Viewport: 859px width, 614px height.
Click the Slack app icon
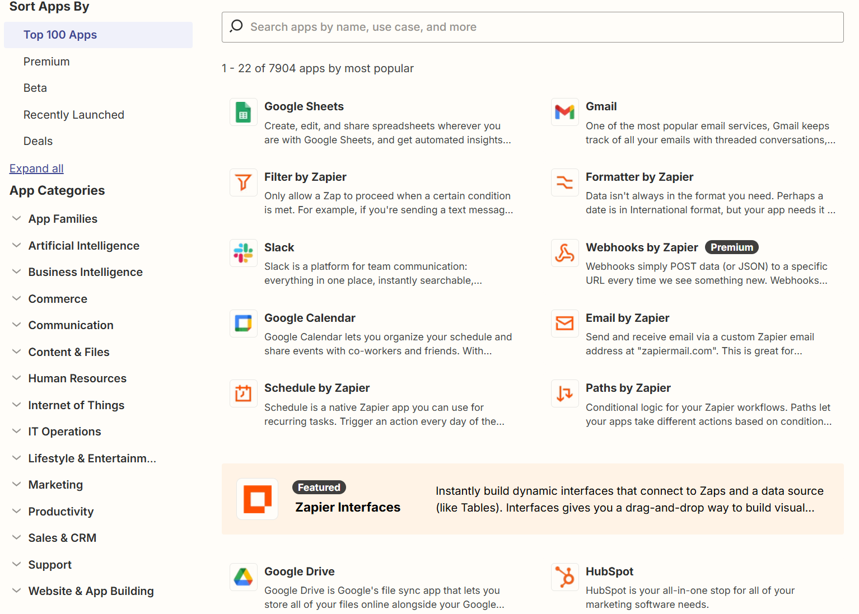tap(243, 252)
